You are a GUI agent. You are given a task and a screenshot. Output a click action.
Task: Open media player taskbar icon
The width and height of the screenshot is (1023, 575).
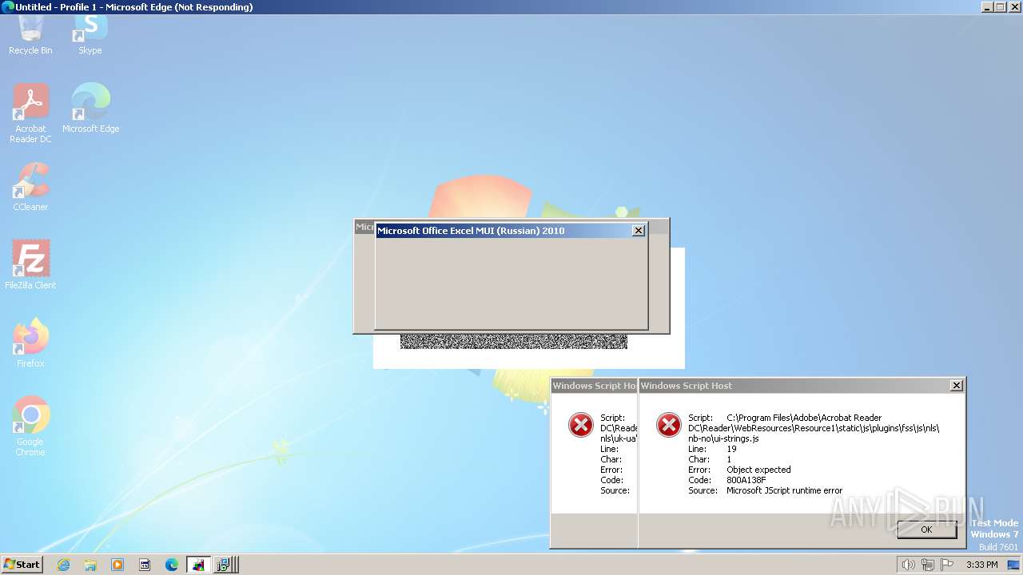(117, 565)
